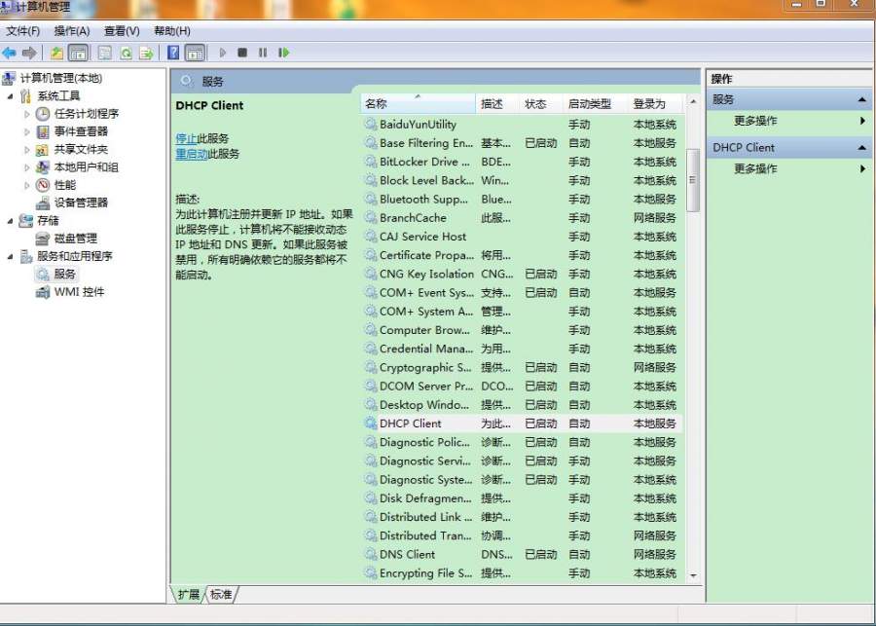Viewport: 876px width, 626px height.
Task: Click the Export list toolbar icon
Action: point(146,54)
